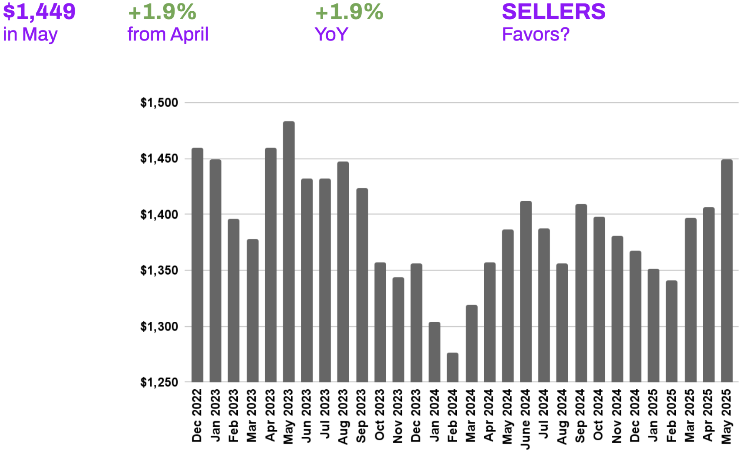Viewport: 745px width, 459px height.
Task: Click the May 2023 peak bar
Action: coord(289,252)
